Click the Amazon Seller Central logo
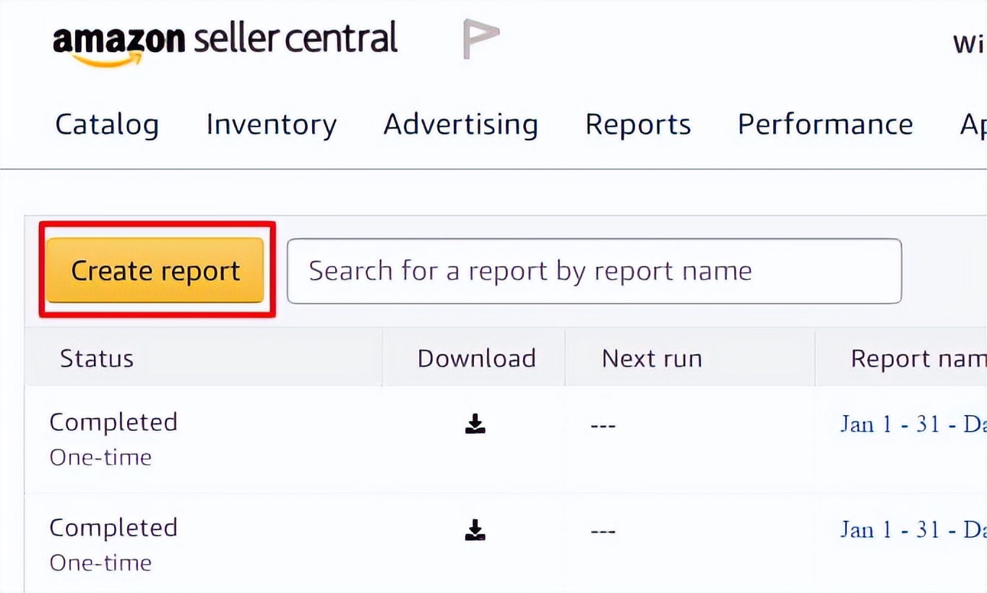 [x=225, y=40]
